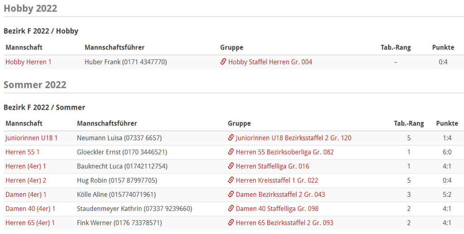Open group Damen 40 Staffelliga Gr. 098

coord(277,209)
